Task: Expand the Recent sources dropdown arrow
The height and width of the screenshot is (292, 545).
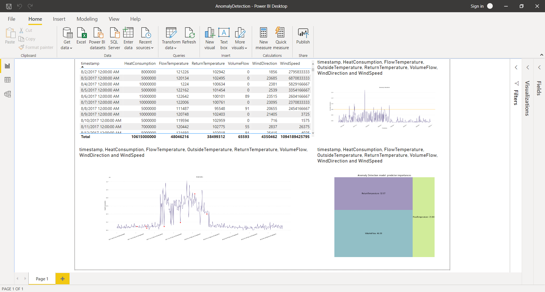Action: point(152,48)
